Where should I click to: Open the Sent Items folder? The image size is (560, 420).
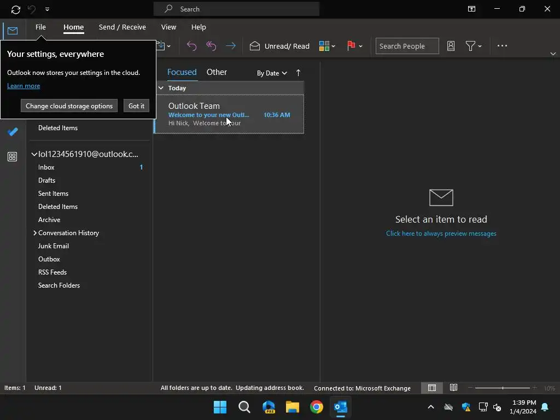pos(53,194)
